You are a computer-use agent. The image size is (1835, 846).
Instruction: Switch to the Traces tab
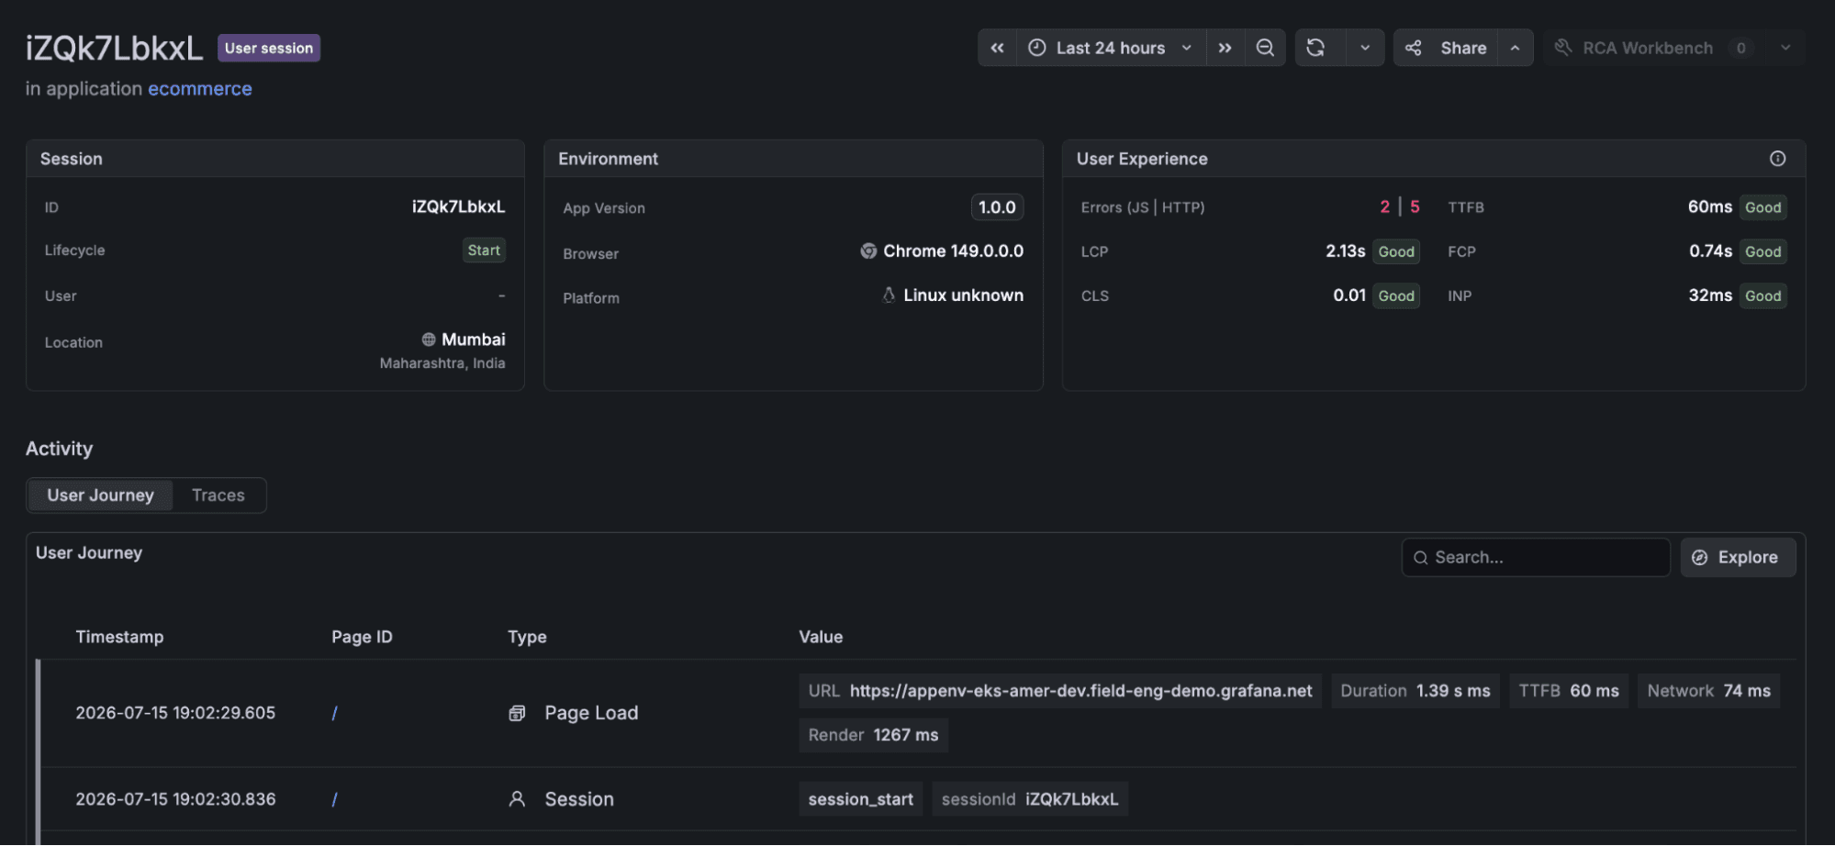tap(218, 495)
